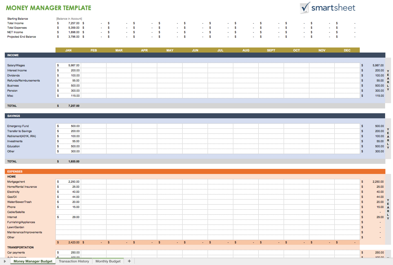This screenshot has height=265, width=393.
Task: Click the INCOME section header
Action: (x=13, y=55)
